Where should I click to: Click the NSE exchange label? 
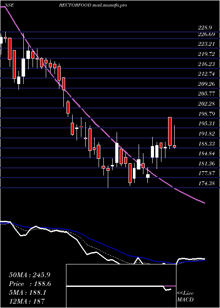pyautogui.click(x=8, y=5)
